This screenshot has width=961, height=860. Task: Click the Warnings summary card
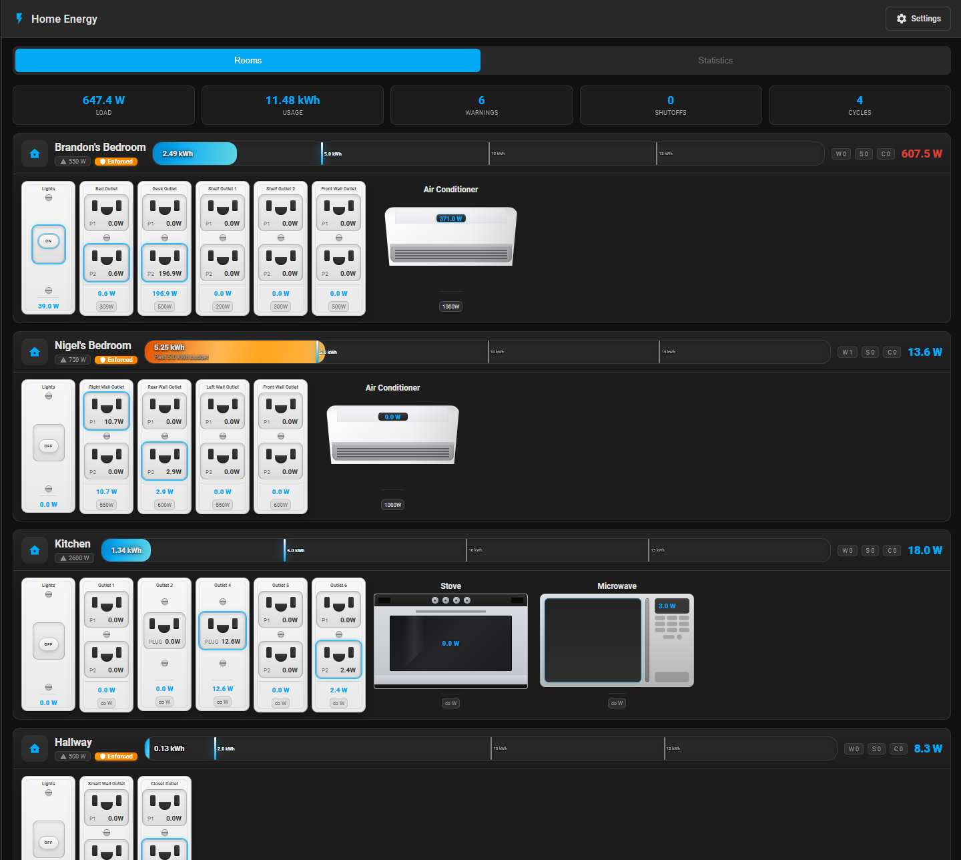pos(482,105)
